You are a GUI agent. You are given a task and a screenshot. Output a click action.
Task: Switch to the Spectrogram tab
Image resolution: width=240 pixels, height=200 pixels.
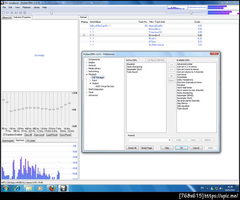click(x=8, y=141)
